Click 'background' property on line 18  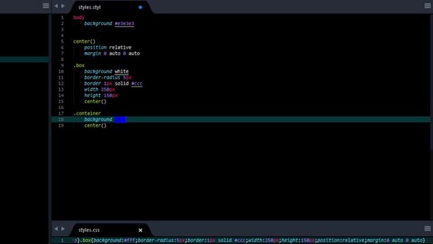tap(98, 119)
